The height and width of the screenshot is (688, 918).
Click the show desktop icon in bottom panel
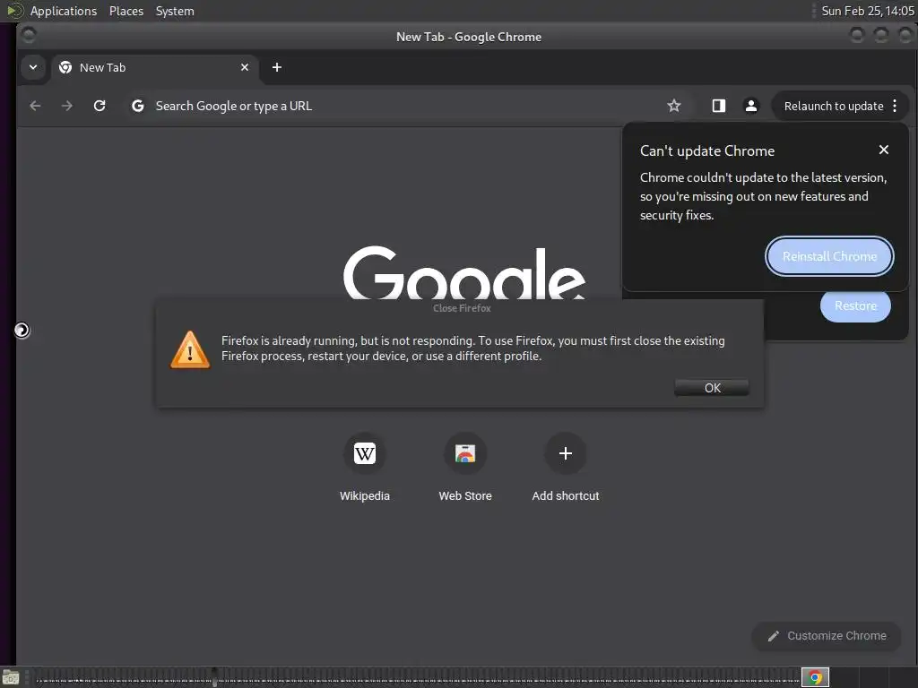[x=11, y=678]
